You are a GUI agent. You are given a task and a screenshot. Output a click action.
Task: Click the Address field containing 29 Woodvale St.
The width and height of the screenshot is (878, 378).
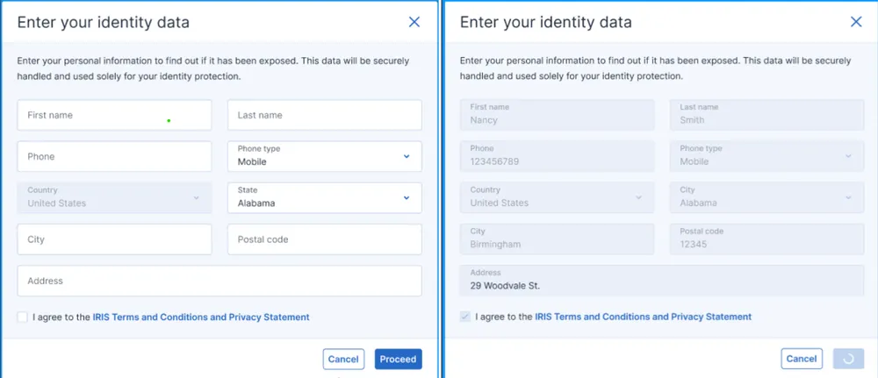coord(662,281)
